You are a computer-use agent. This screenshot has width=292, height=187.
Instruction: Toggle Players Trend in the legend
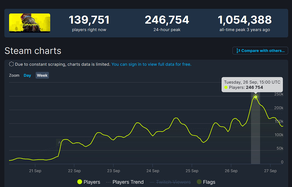click(125, 182)
